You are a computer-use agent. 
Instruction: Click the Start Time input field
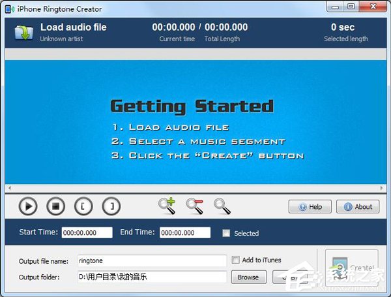(x=87, y=232)
